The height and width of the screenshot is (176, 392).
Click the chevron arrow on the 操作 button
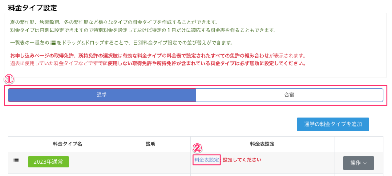coord(365,163)
